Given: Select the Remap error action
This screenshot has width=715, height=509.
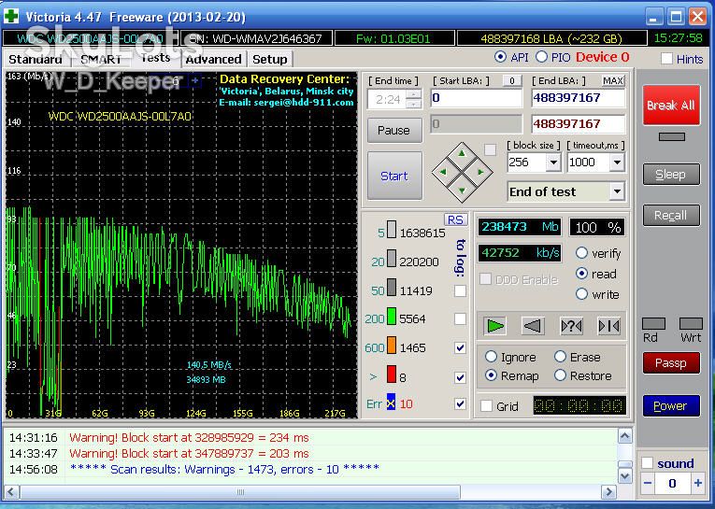Looking at the screenshot, I should [x=491, y=375].
